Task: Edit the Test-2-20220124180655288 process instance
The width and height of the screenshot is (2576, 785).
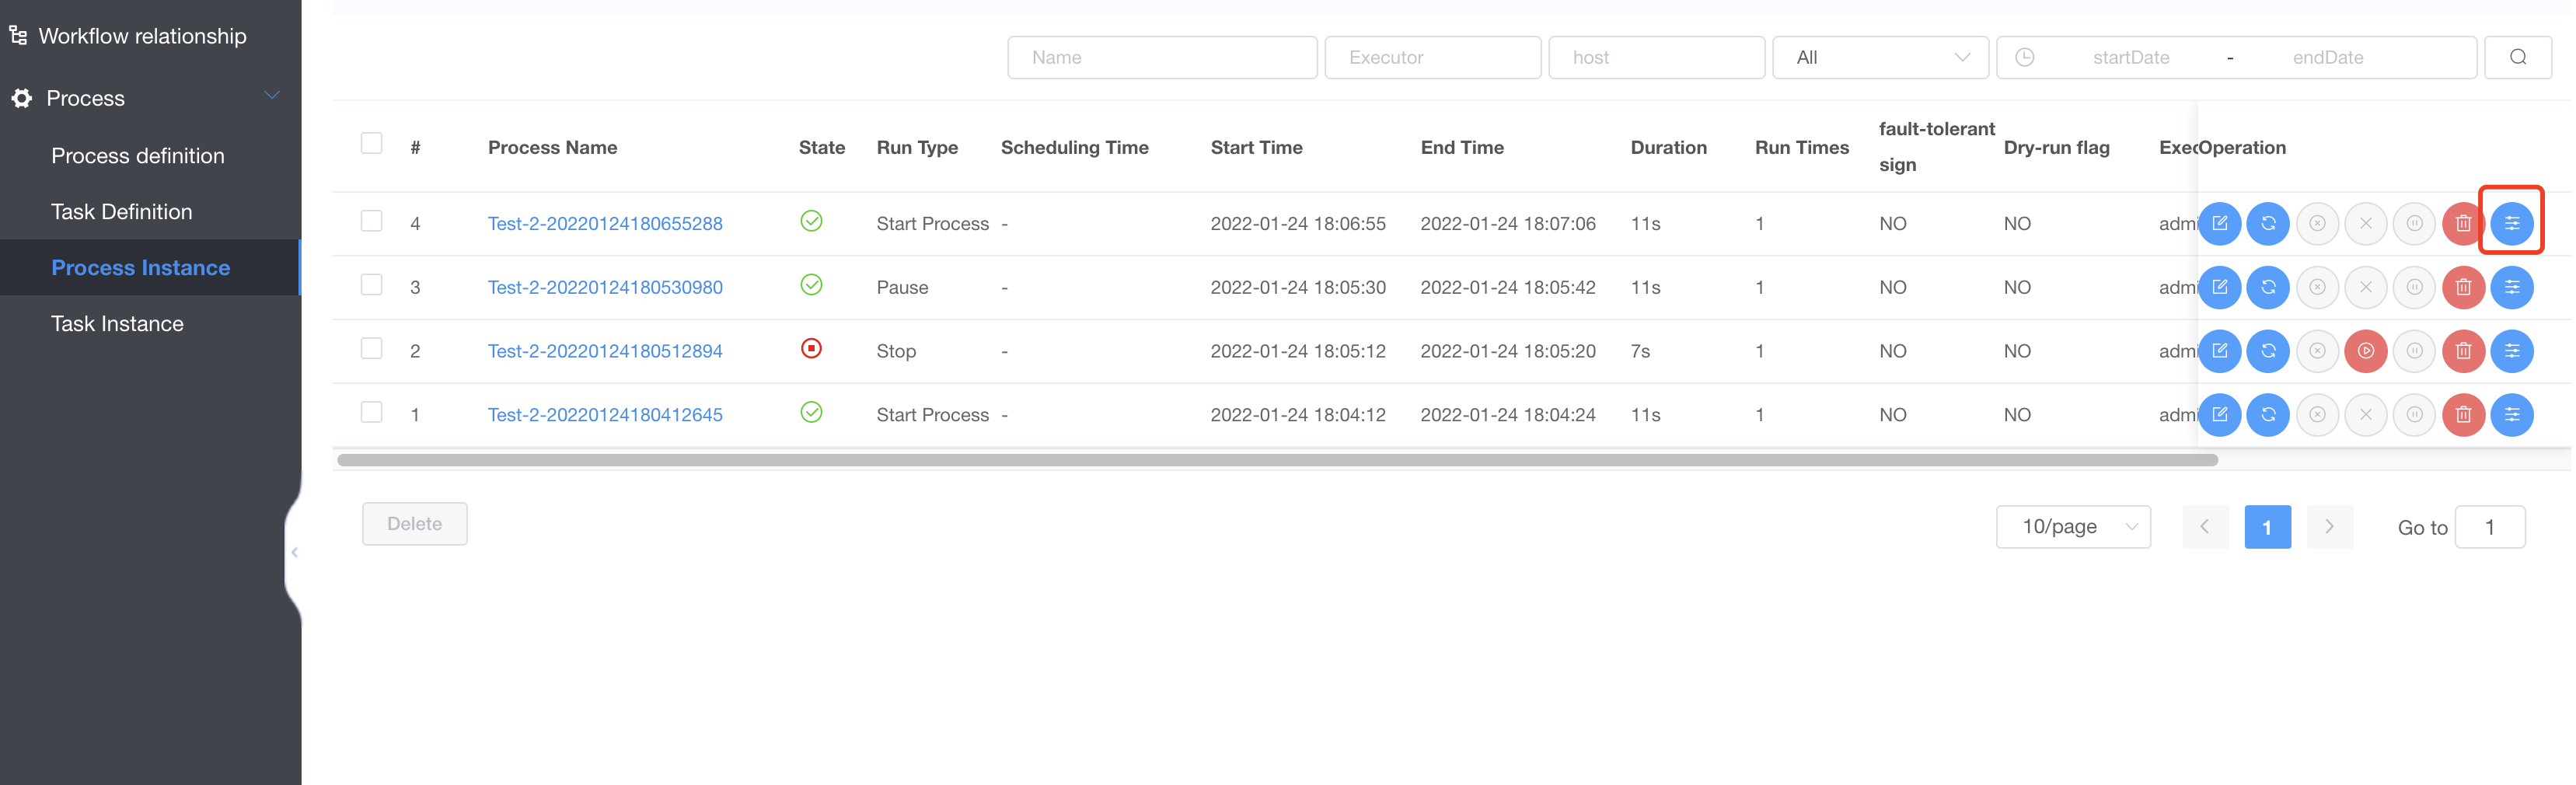Action: [x=2220, y=224]
